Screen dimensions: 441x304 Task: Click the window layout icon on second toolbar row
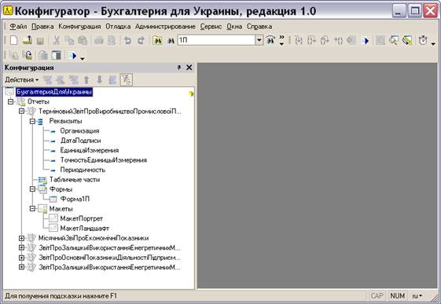pyautogui.click(x=57, y=55)
